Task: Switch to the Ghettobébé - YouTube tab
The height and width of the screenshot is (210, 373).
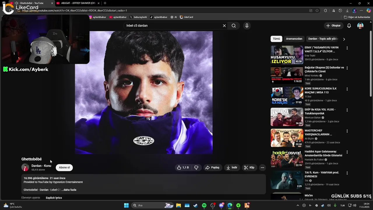Action: (x=31, y=3)
